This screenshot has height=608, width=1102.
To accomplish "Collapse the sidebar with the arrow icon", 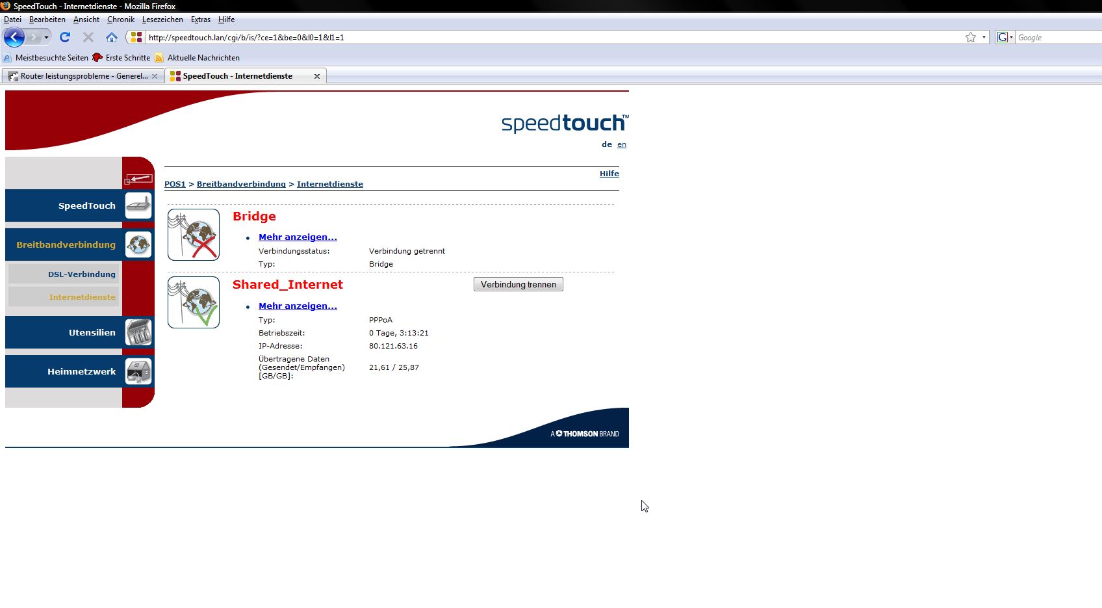I will click(139, 178).
